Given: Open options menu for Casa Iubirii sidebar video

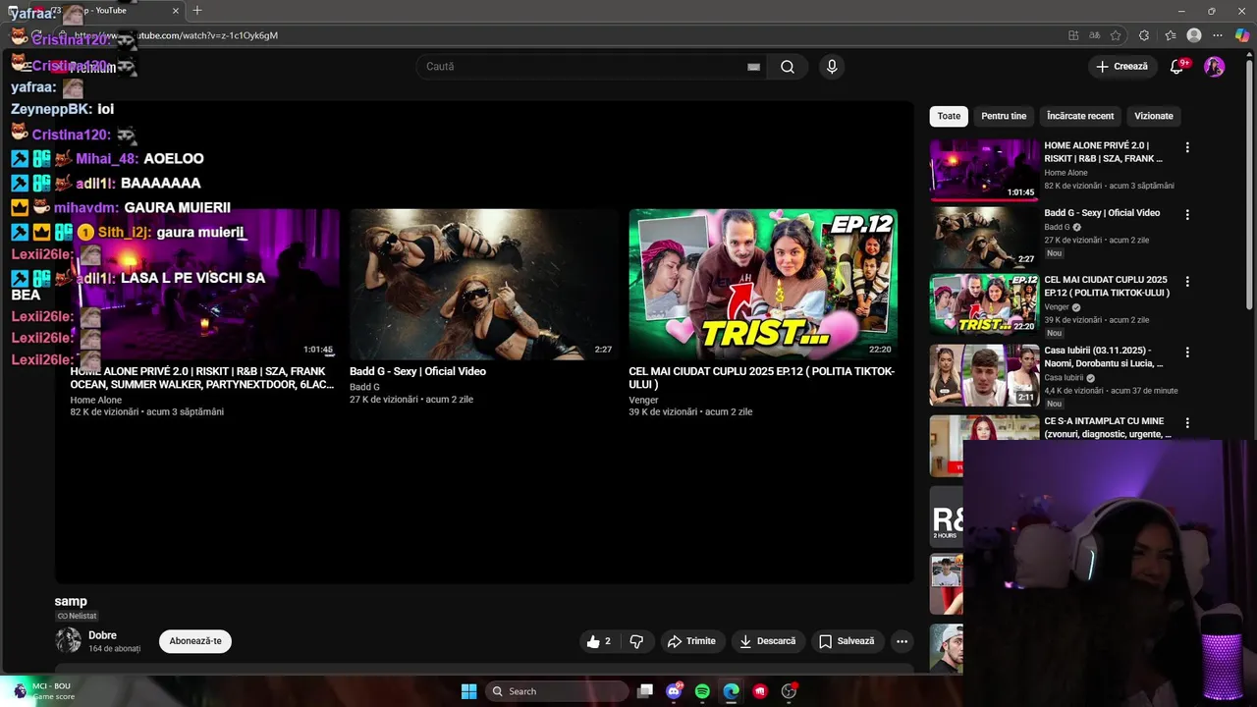Looking at the screenshot, I should [1187, 352].
